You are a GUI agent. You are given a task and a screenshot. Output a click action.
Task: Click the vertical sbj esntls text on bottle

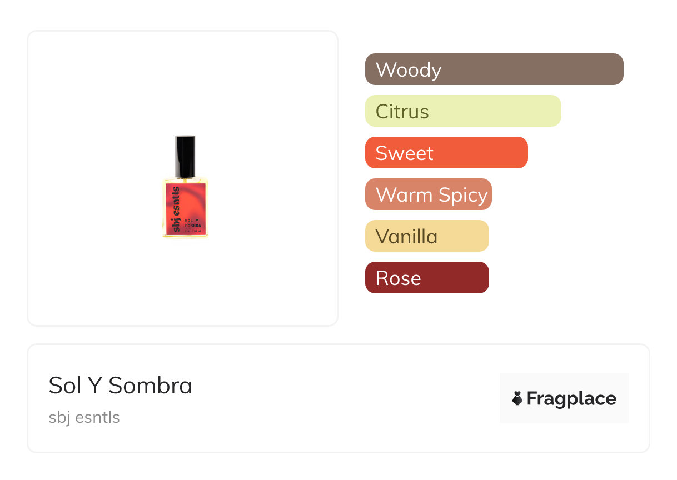coord(176,209)
